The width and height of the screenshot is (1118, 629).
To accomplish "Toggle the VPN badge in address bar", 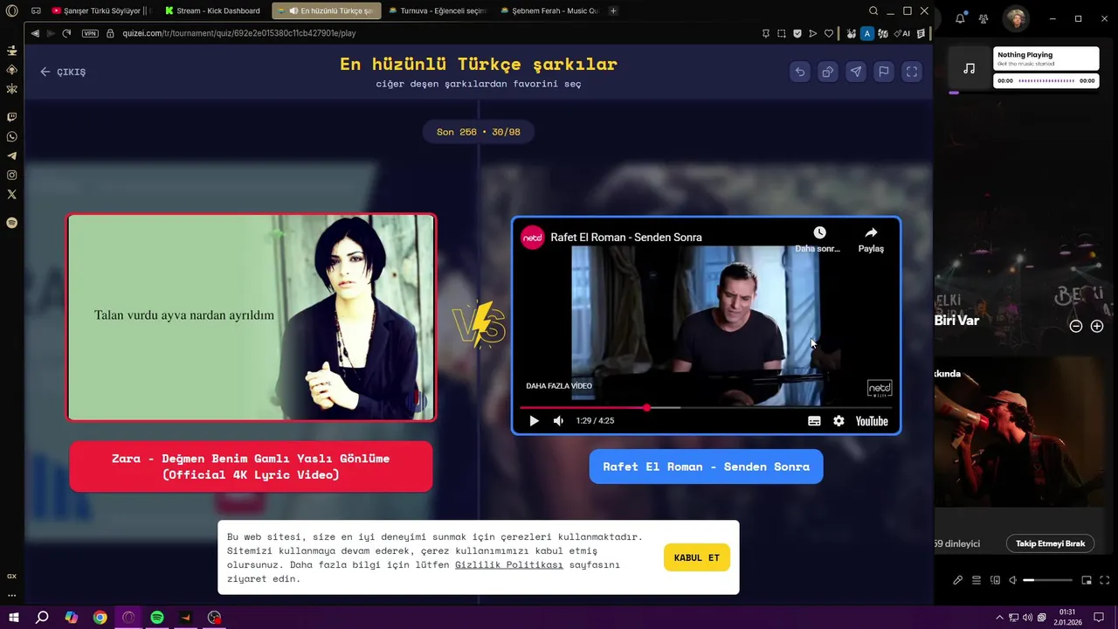I will click(x=90, y=33).
